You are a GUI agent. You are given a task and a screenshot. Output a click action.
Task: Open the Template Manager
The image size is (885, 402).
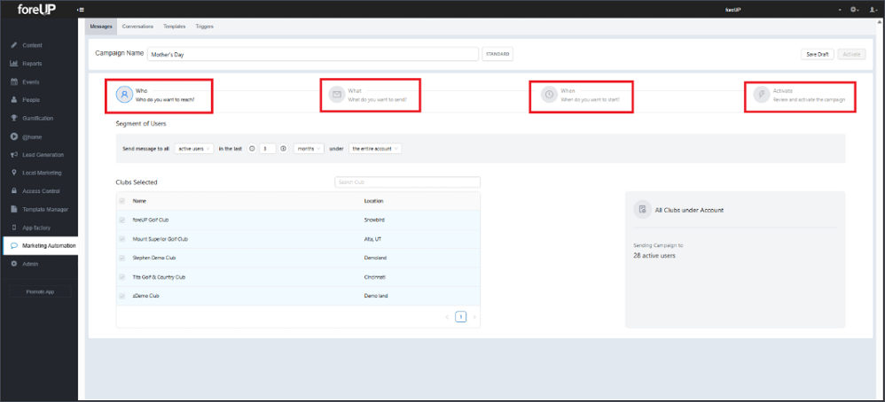pyautogui.click(x=45, y=209)
